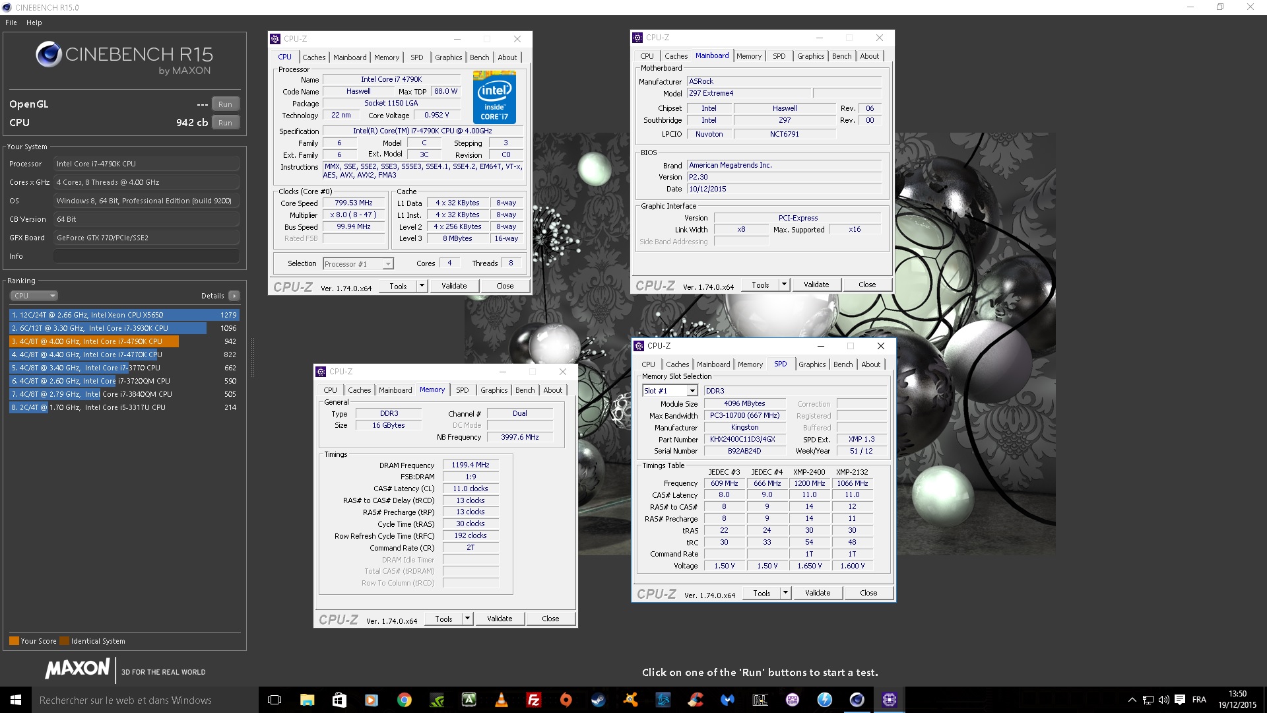Open the Cinebench File menu
This screenshot has height=713, width=1267.
11,22
